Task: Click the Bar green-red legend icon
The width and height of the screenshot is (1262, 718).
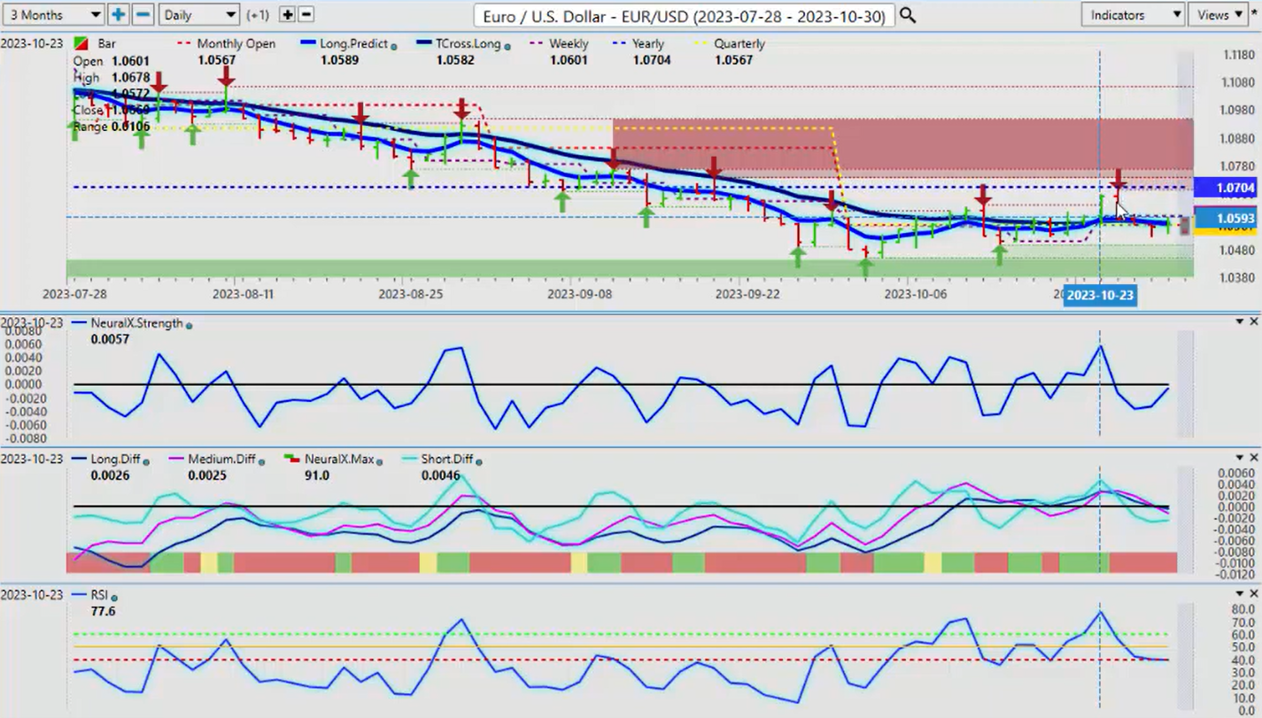Action: (x=81, y=43)
